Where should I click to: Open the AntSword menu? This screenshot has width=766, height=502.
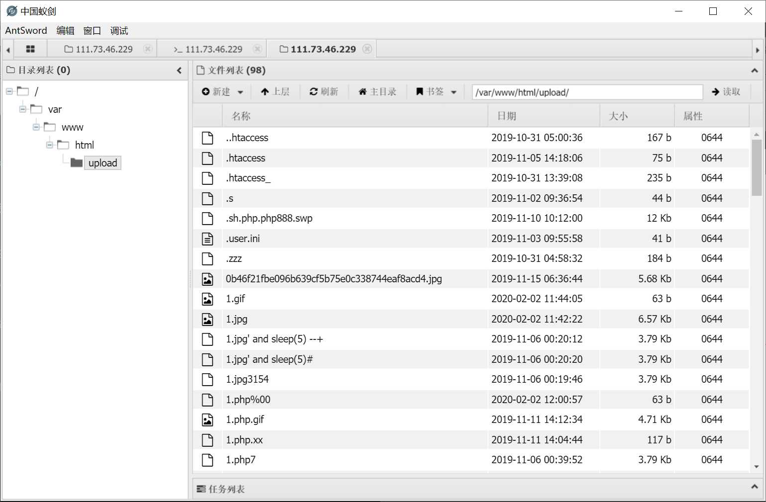(x=26, y=30)
